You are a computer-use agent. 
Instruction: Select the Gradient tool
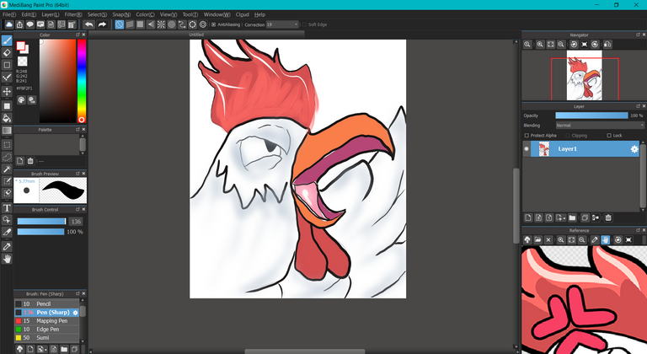point(7,131)
